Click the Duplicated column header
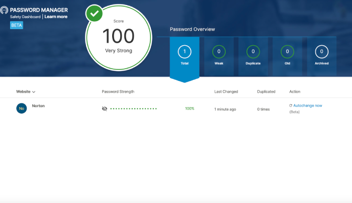The height and width of the screenshot is (203, 352). [x=266, y=91]
